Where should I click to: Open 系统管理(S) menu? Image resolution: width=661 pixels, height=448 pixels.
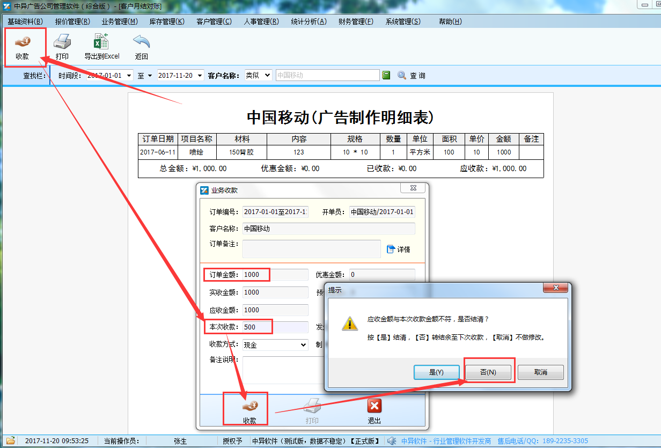click(x=403, y=21)
